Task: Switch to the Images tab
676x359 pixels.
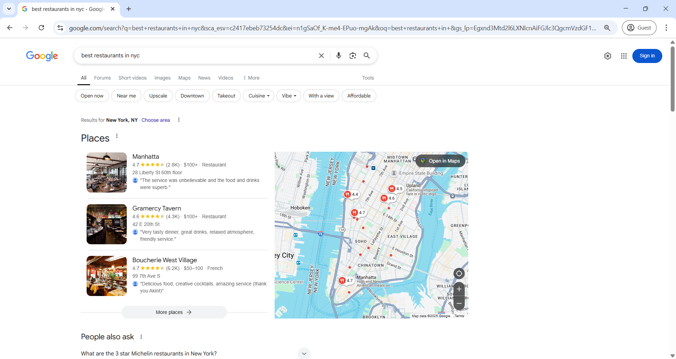Action: [x=162, y=78]
